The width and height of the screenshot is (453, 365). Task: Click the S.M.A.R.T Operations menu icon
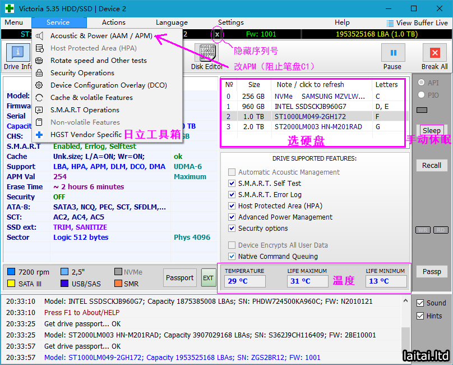tap(39, 110)
